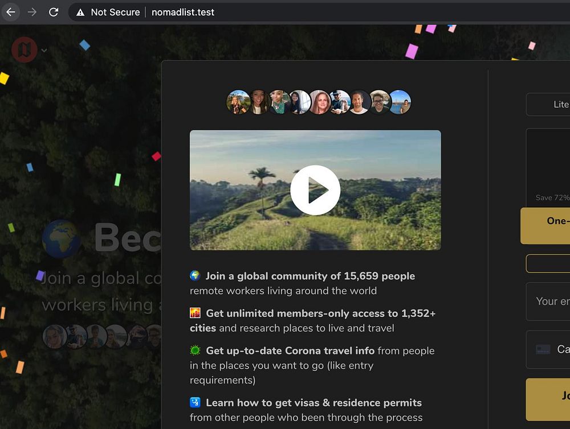Screen dimensions: 570x429
Task: Click 'Get up-to-date Corona travel info' text
Action: click(x=290, y=350)
